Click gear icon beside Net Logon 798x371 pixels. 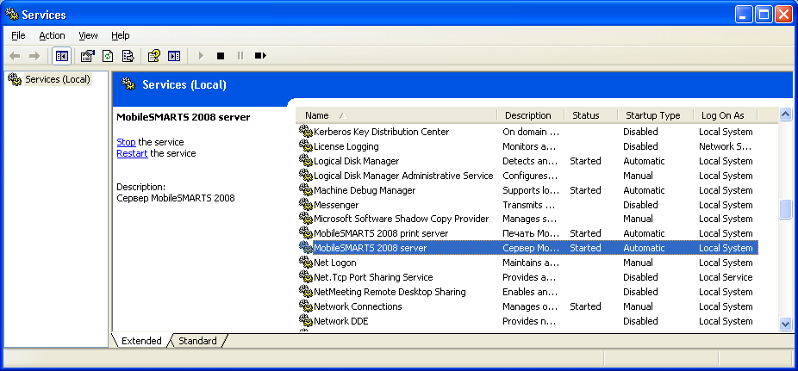pyautogui.click(x=305, y=263)
